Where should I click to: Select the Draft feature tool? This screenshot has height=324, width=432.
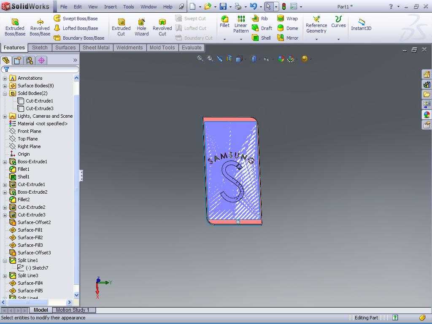[x=262, y=28]
